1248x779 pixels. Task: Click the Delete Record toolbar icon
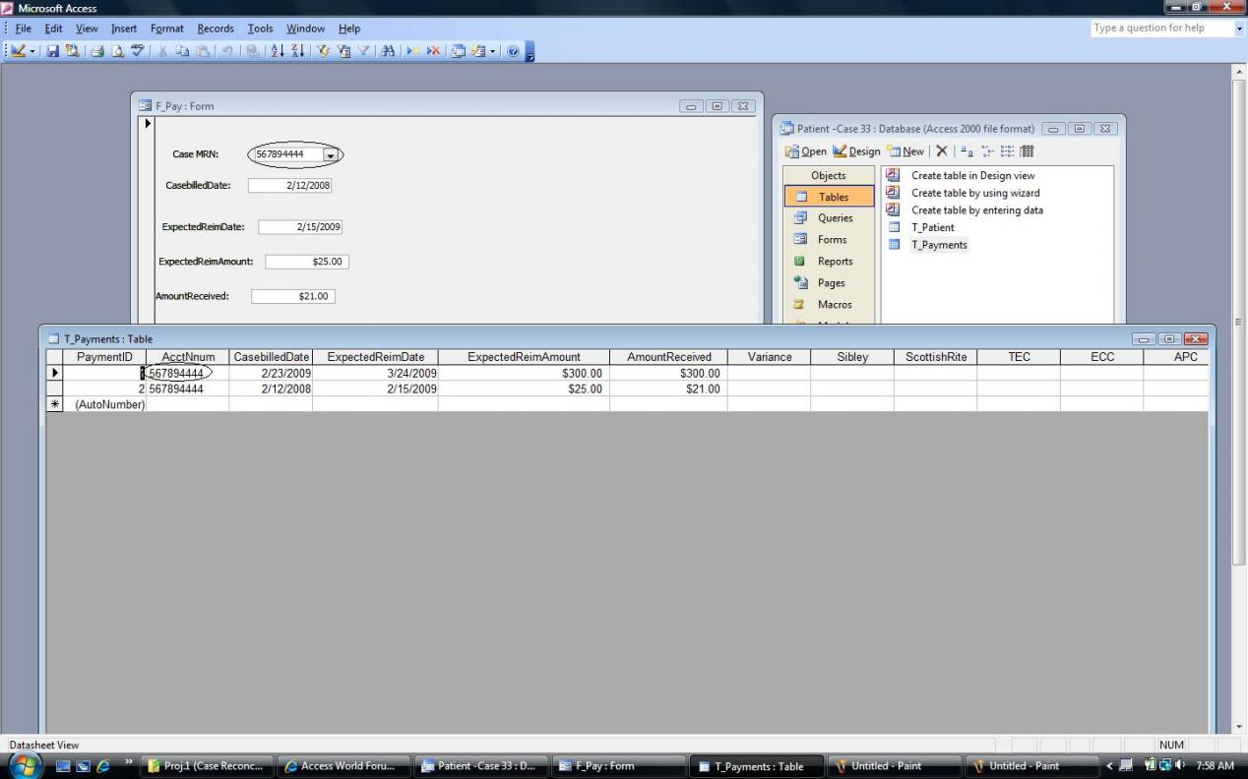point(433,51)
